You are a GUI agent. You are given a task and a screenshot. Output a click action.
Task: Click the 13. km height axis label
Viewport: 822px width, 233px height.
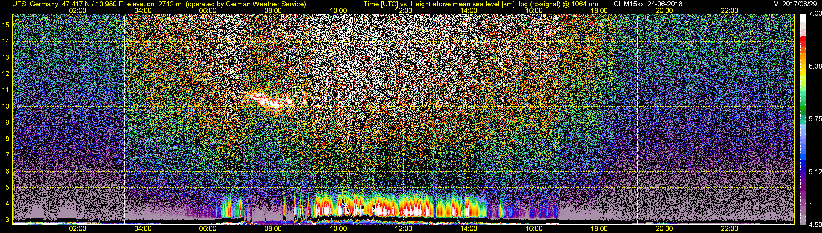pos(6,58)
